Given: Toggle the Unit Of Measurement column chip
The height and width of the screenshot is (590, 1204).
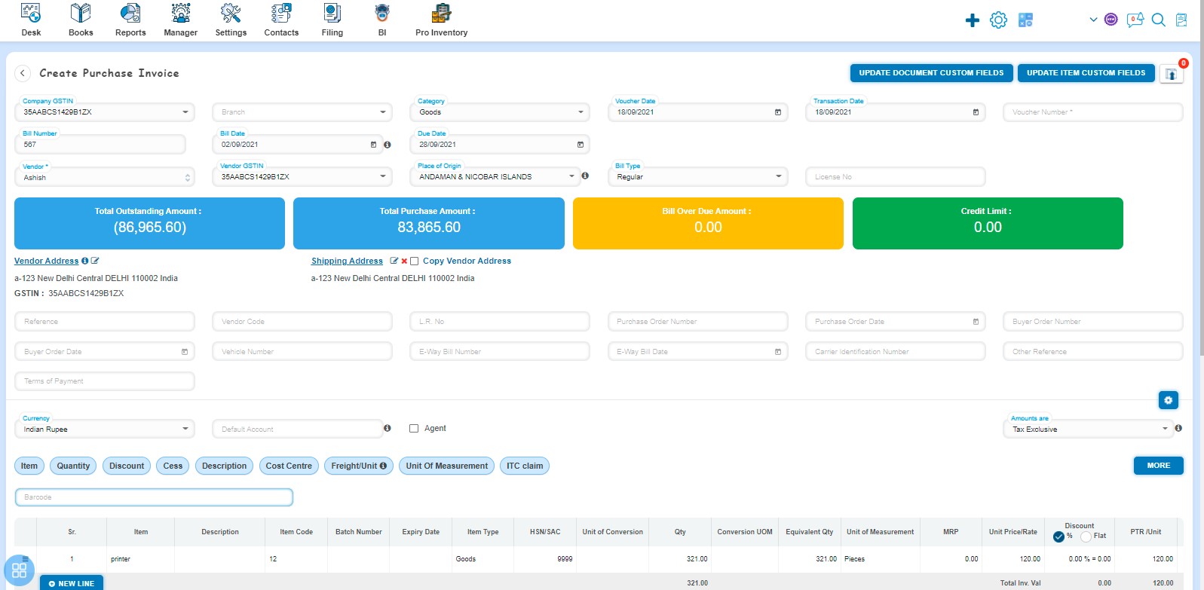Looking at the screenshot, I should pos(447,466).
